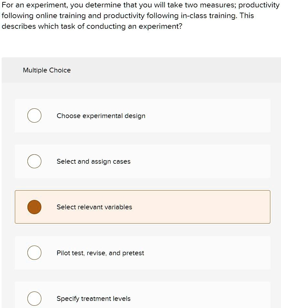Screen dimensions: 281x308
Task: Click the highlighted answer row
Action: coord(142,207)
